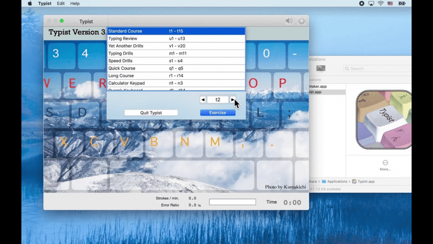The image size is (433, 244).
Task: Select the highlighted Typist app in Finder list
Action: (327, 92)
